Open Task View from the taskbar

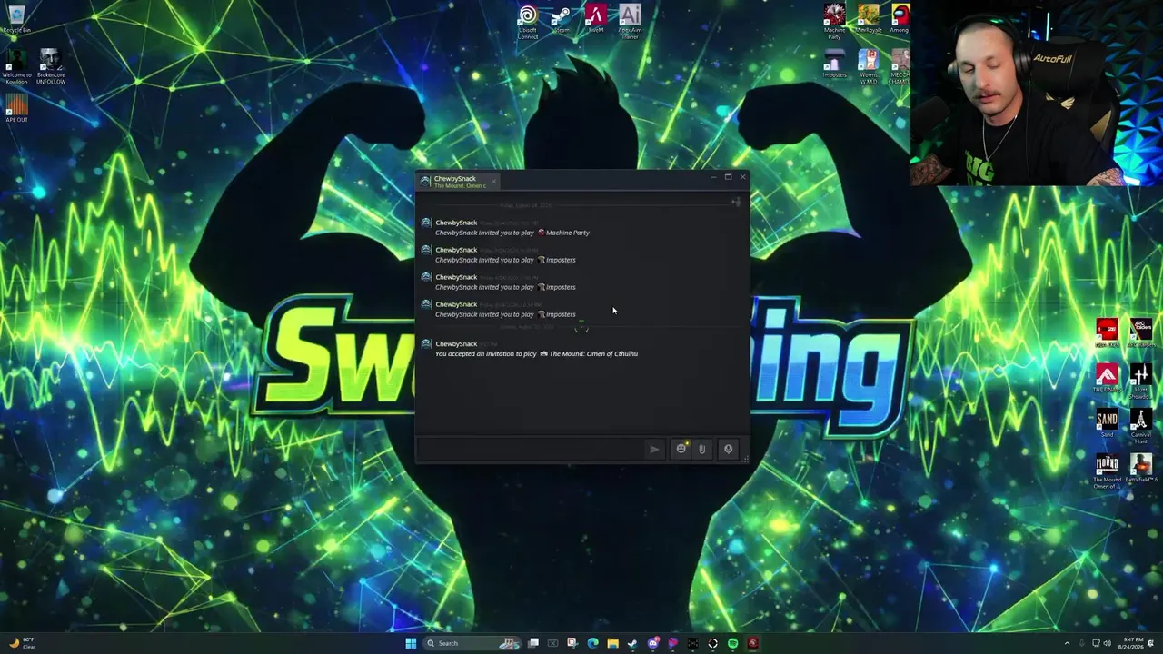click(x=533, y=643)
